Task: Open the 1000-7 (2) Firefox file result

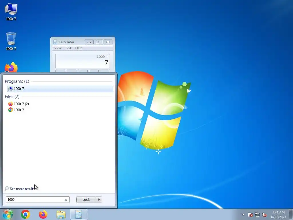Action: 19,104
